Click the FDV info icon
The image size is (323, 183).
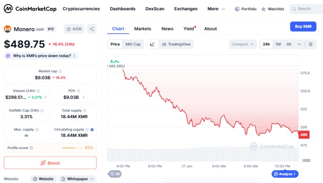(78, 91)
